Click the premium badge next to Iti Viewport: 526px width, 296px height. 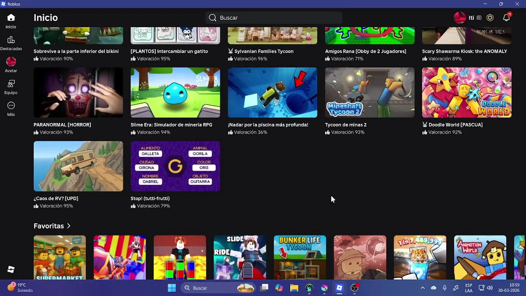point(479,18)
